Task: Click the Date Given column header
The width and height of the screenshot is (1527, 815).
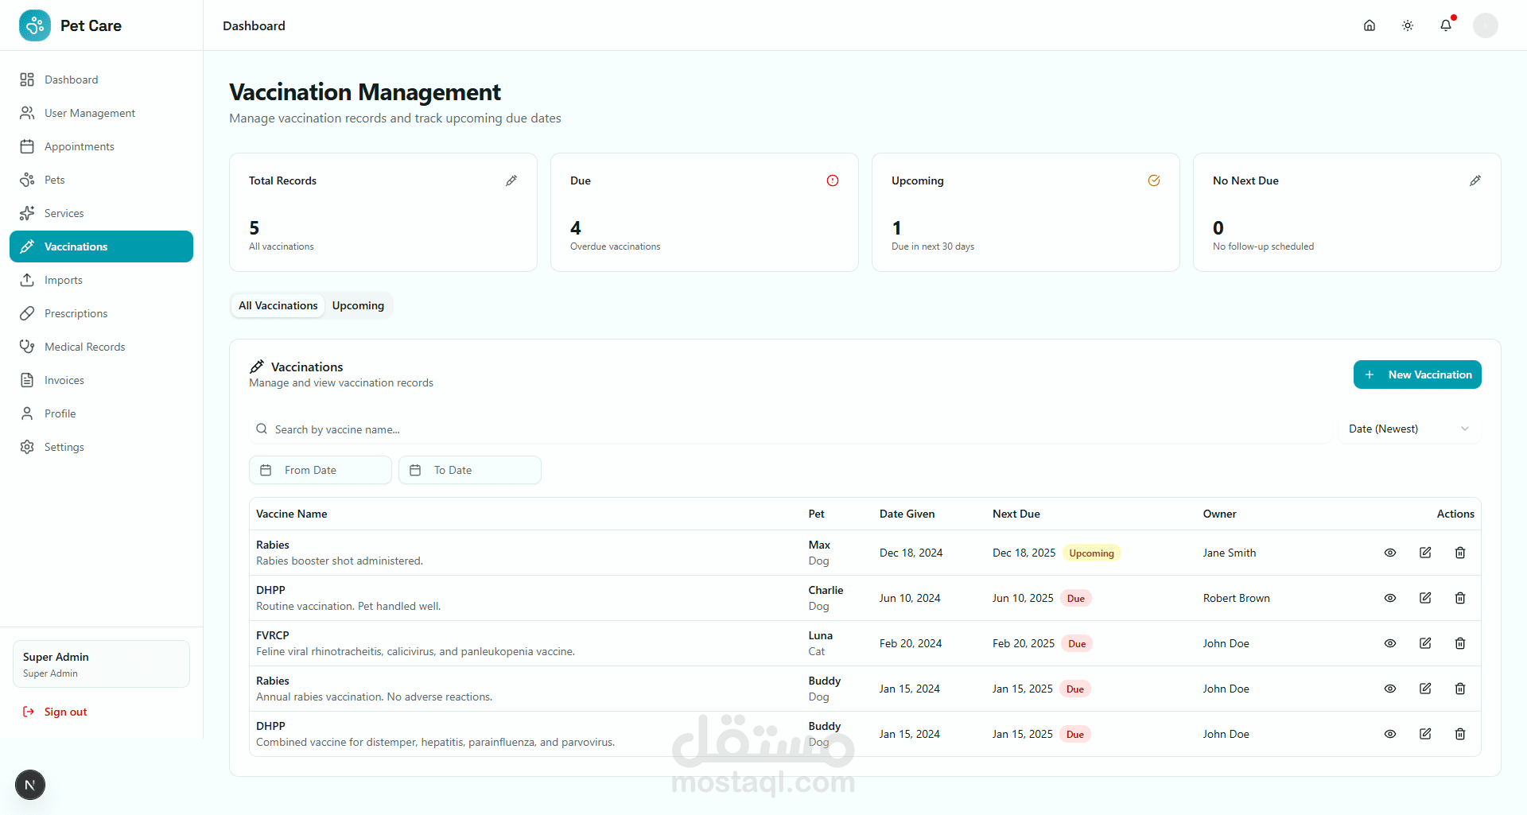Action: (907, 514)
